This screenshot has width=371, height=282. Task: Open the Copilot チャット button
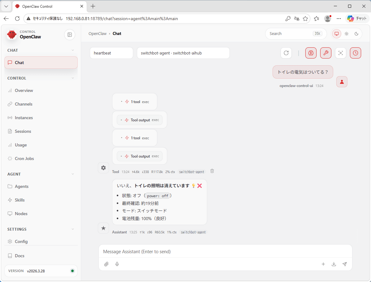(357, 19)
